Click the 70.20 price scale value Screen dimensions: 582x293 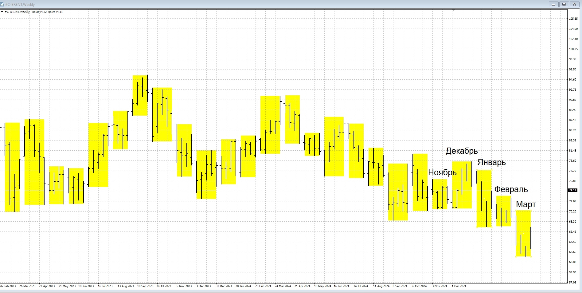(x=572, y=212)
